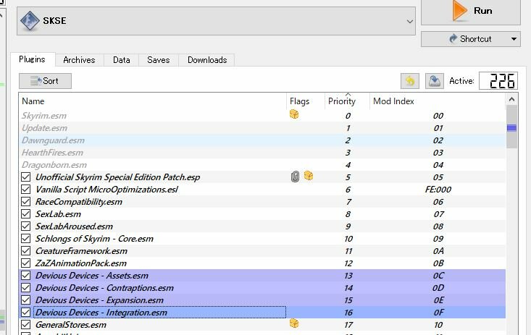The height and width of the screenshot is (335, 531).
Task: Click the scrollbar up arrow
Action: pos(511,99)
